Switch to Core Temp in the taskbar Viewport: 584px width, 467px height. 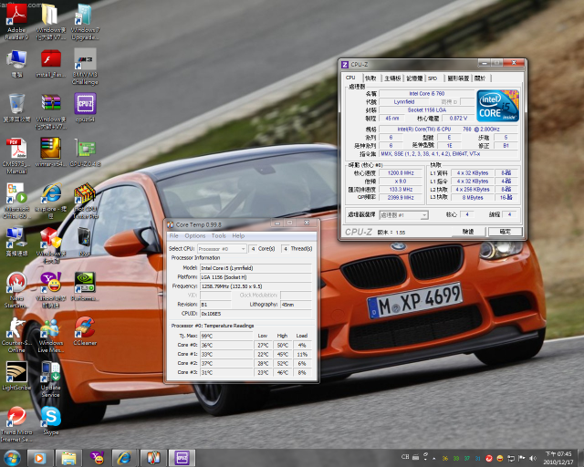pos(152,458)
